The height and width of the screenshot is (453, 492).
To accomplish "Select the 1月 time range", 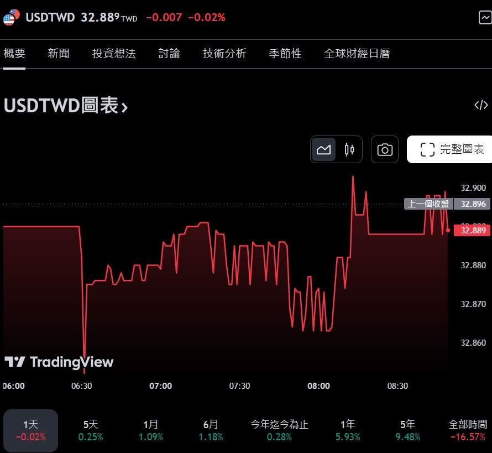I will coord(151,430).
